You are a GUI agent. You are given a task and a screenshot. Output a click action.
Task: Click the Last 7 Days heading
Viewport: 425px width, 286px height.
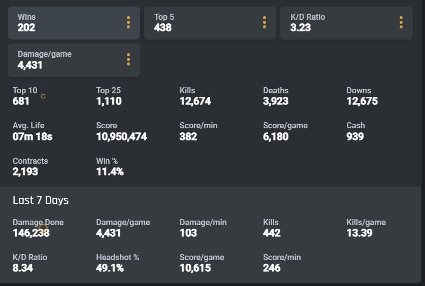click(x=41, y=200)
